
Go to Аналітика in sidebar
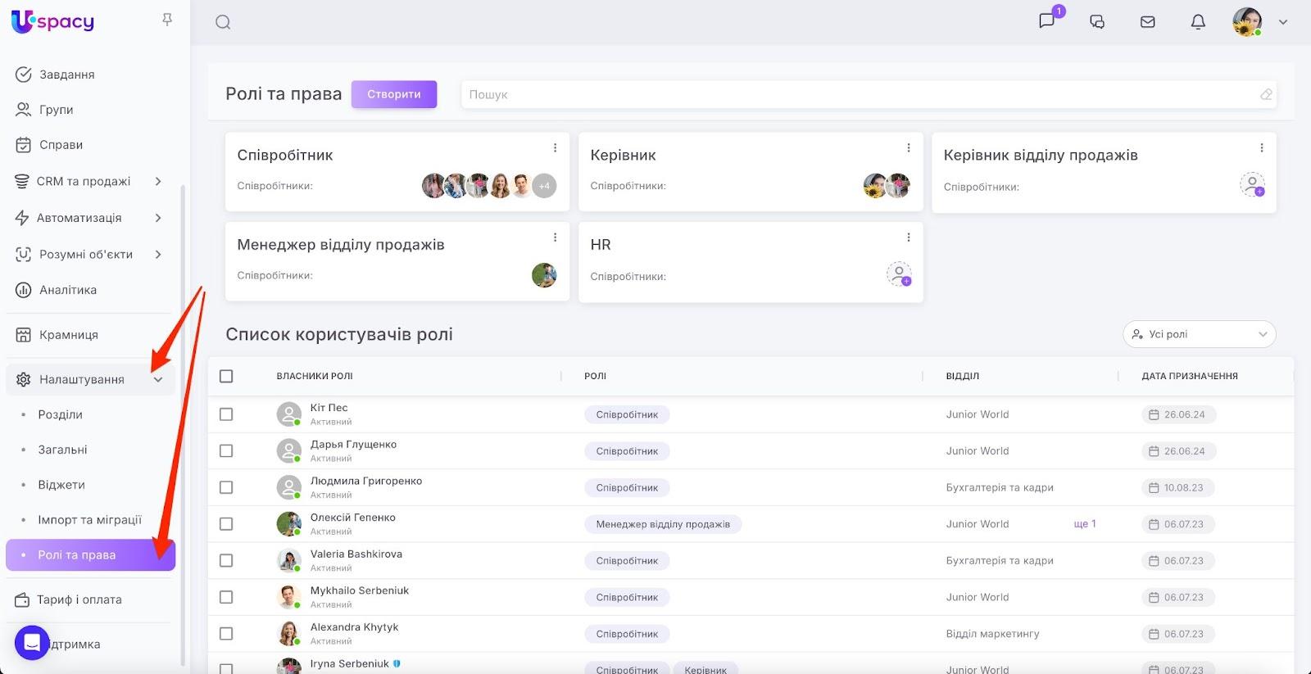(68, 290)
